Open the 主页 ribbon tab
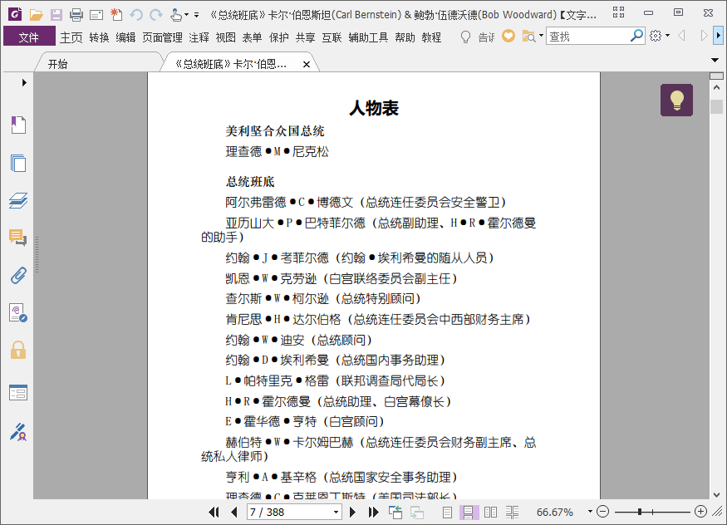The image size is (727, 525). click(x=71, y=37)
